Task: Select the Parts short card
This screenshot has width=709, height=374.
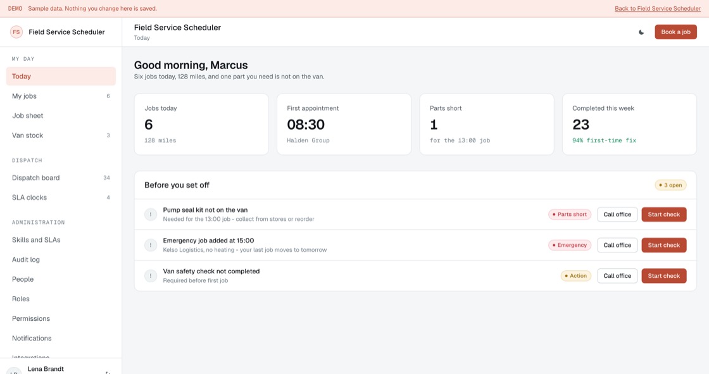Action: click(x=487, y=125)
